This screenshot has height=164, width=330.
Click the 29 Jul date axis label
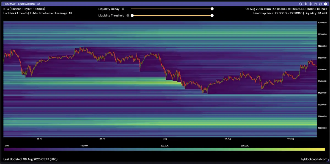click(x=103, y=139)
